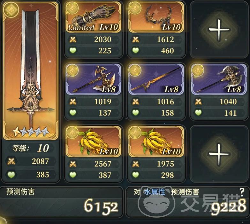Click main weapon HP value 385

pos(42,175)
